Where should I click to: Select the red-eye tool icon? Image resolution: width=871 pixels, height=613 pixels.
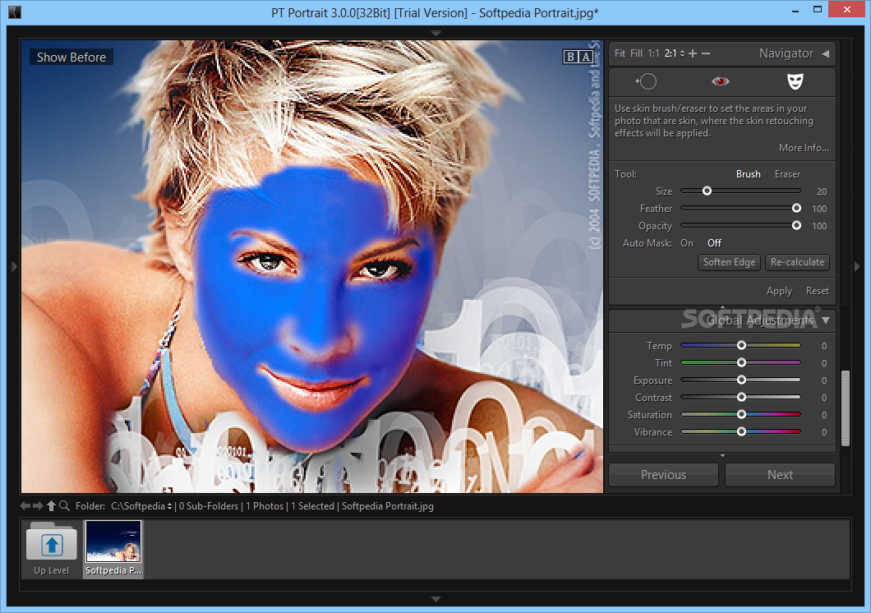coord(721,81)
